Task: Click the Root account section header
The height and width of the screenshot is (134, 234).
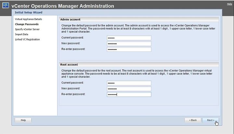Action: click(139, 65)
